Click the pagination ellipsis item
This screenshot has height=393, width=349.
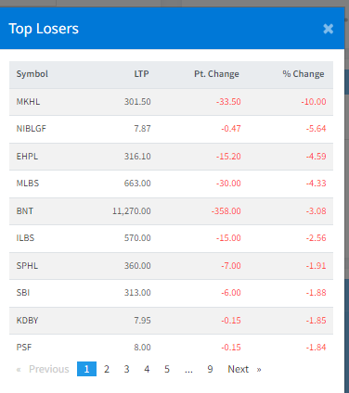pyautogui.click(x=188, y=370)
